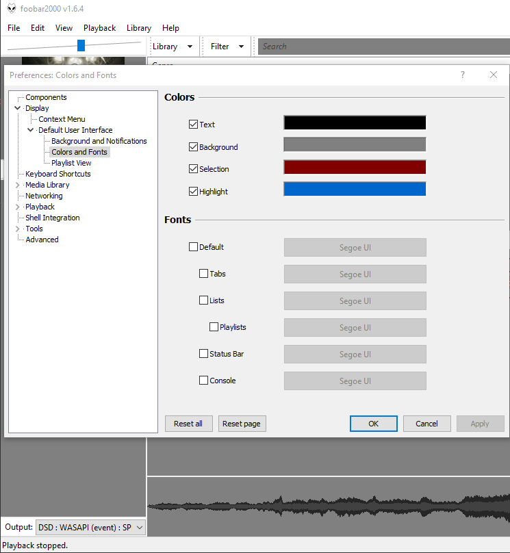
Task: Click the Cancel button
Action: point(426,424)
